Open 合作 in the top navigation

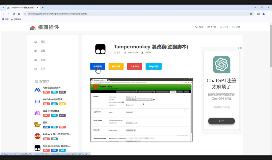pos(224,27)
